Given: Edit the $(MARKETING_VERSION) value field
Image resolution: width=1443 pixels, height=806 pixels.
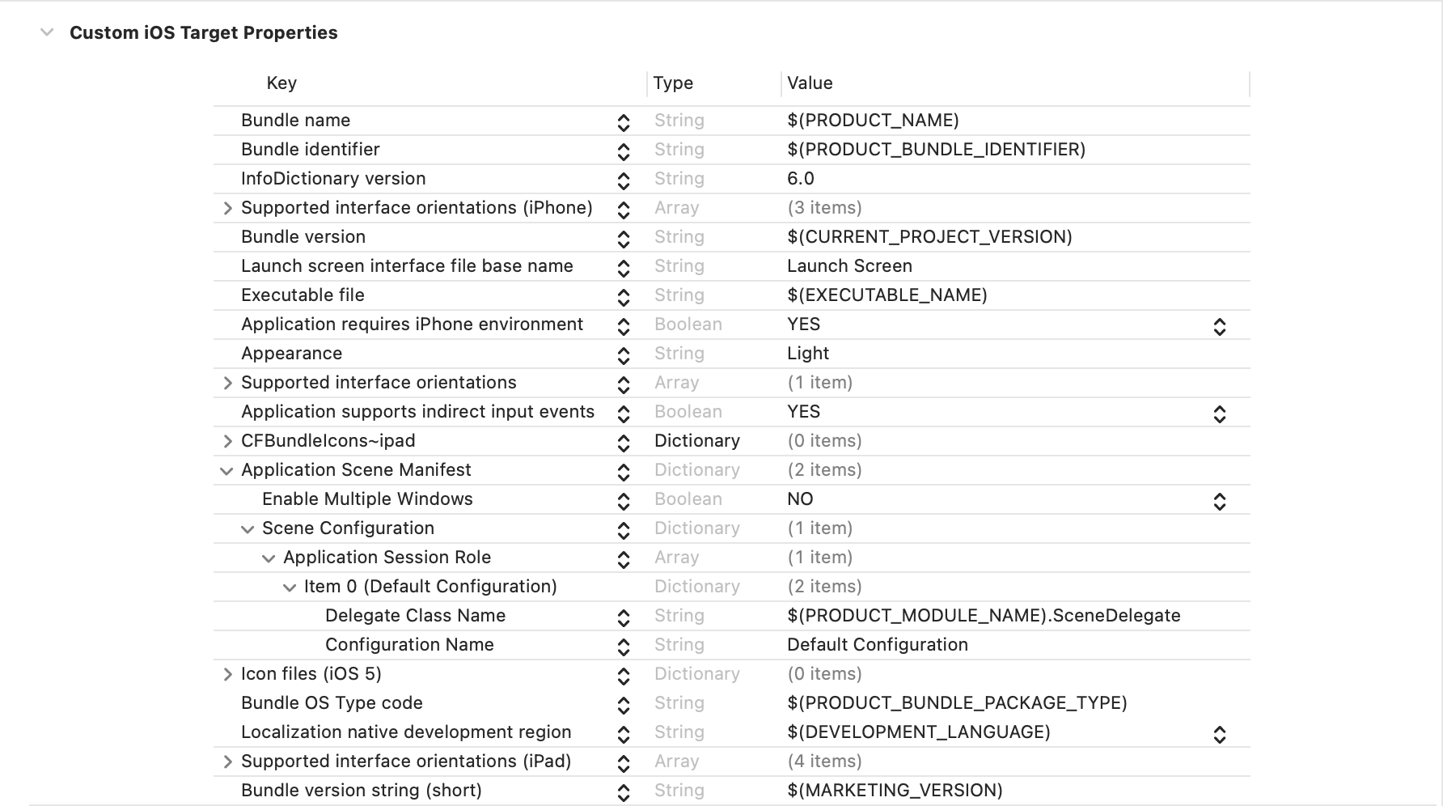Looking at the screenshot, I should pyautogui.click(x=895, y=791).
